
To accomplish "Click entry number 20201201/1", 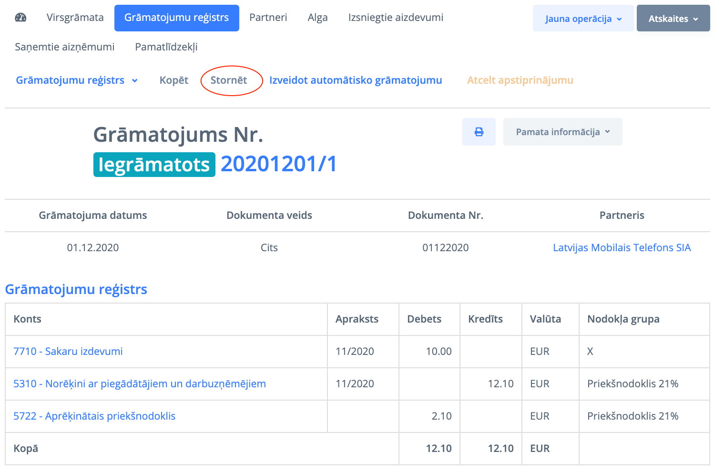I will 279,164.
